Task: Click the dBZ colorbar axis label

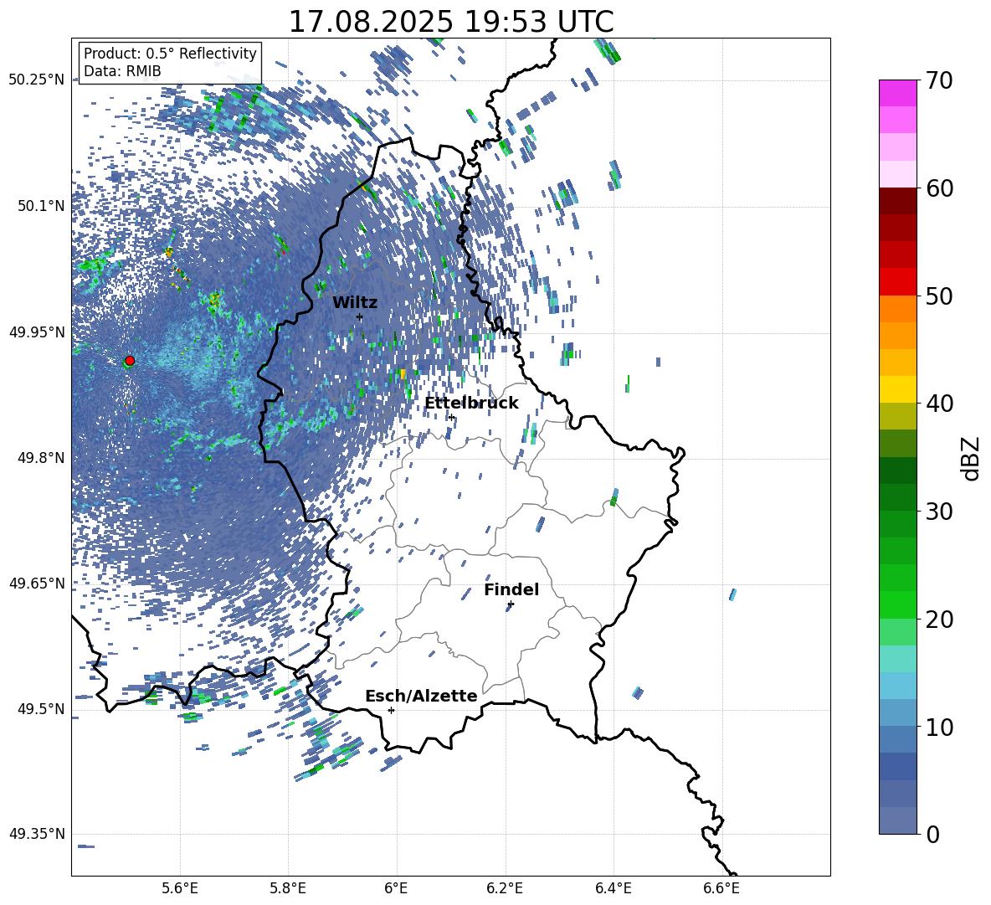Action: pos(972,458)
